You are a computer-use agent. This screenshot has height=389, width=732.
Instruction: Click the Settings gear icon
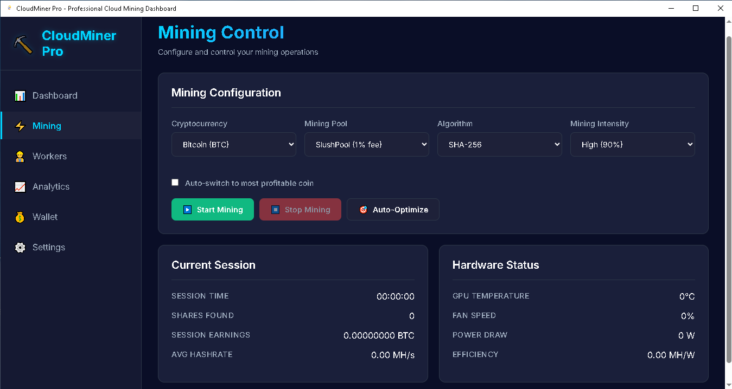tap(20, 248)
